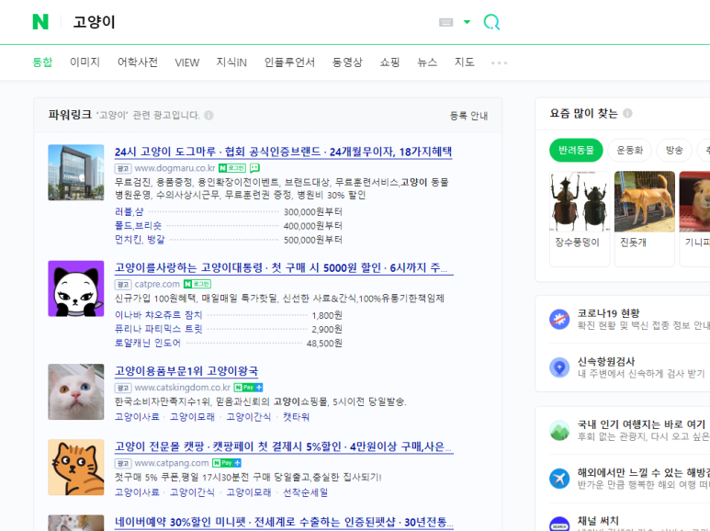This screenshot has height=531, width=710.
Task: Click the 코로나19 현황 virus icon
Action: (x=559, y=319)
